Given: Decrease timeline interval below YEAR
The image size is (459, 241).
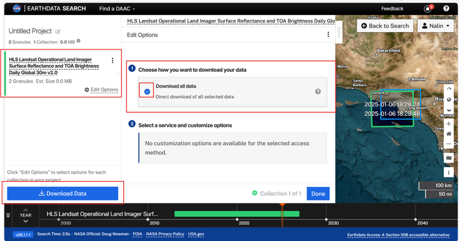Looking at the screenshot, I should [26, 221].
